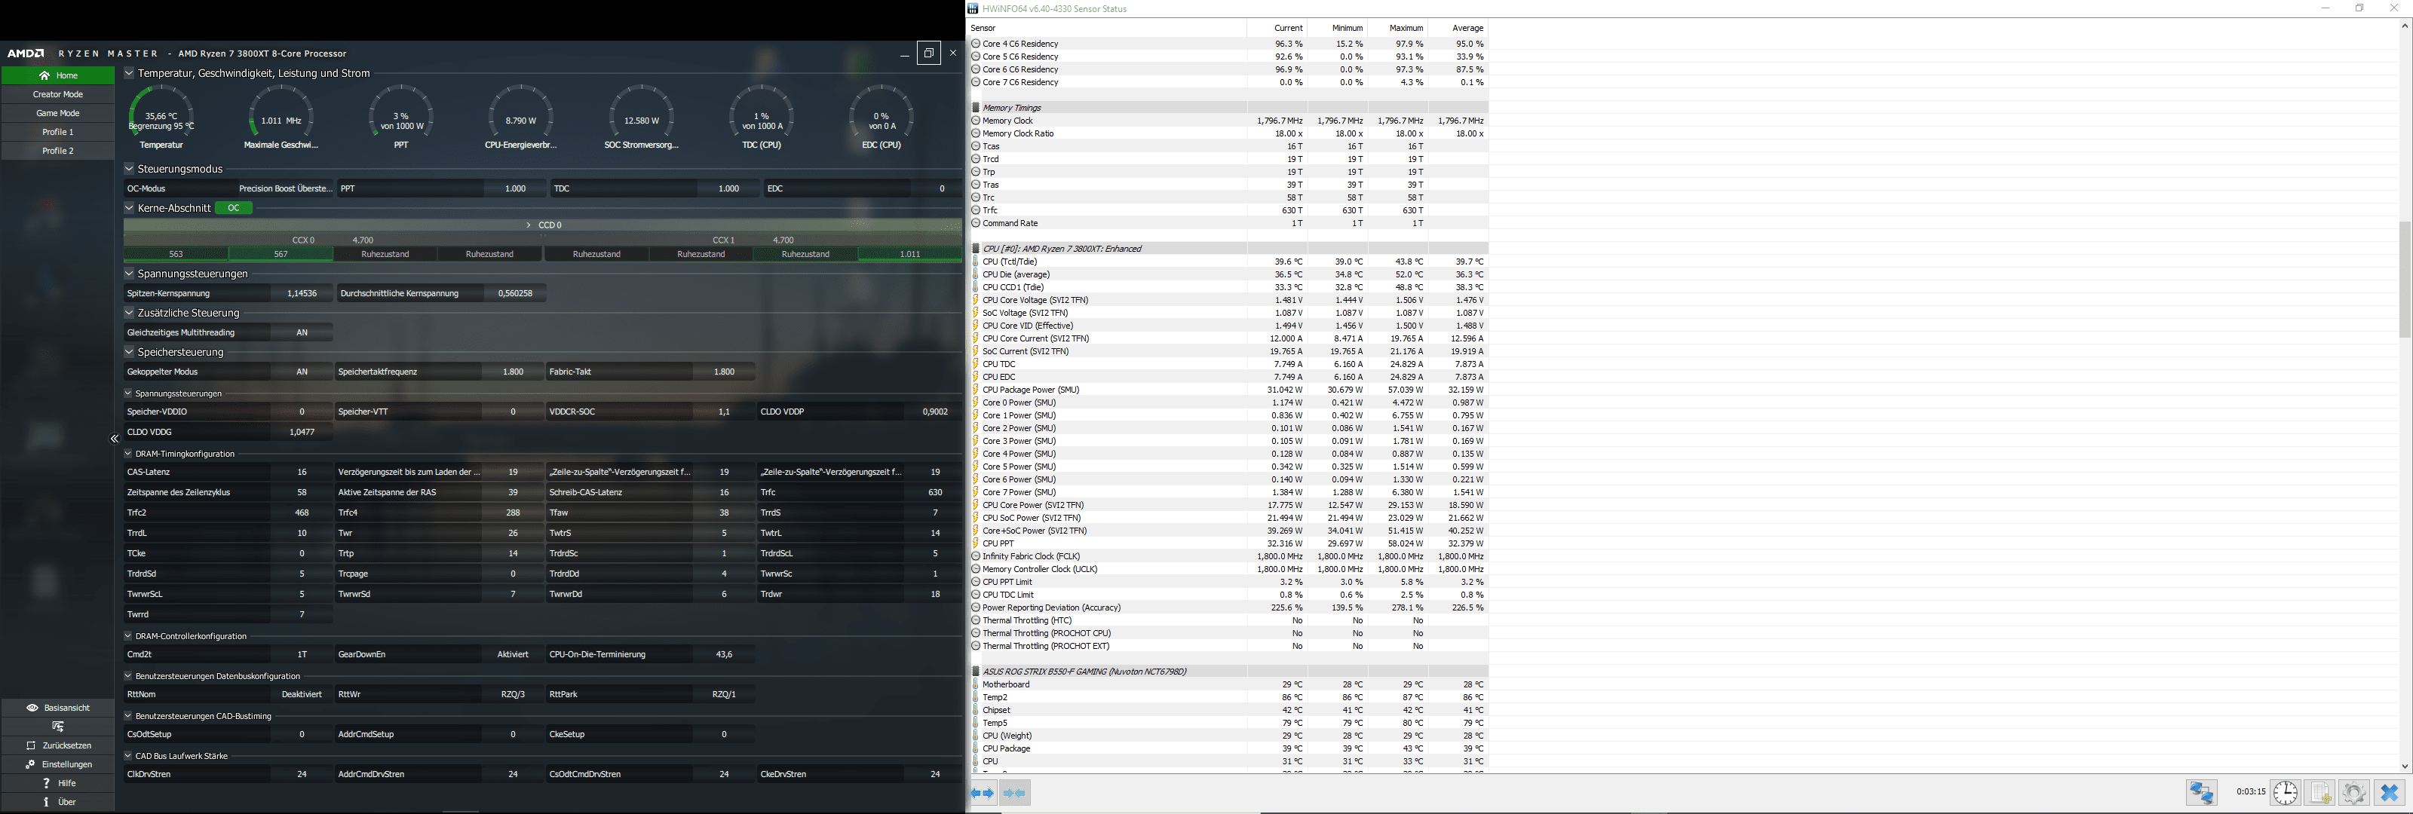This screenshot has width=2413, height=814.
Task: Click the icon beside Core 4 C6 Residency
Action: click(975, 44)
